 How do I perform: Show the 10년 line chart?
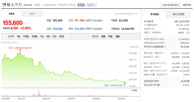coord(61,36)
